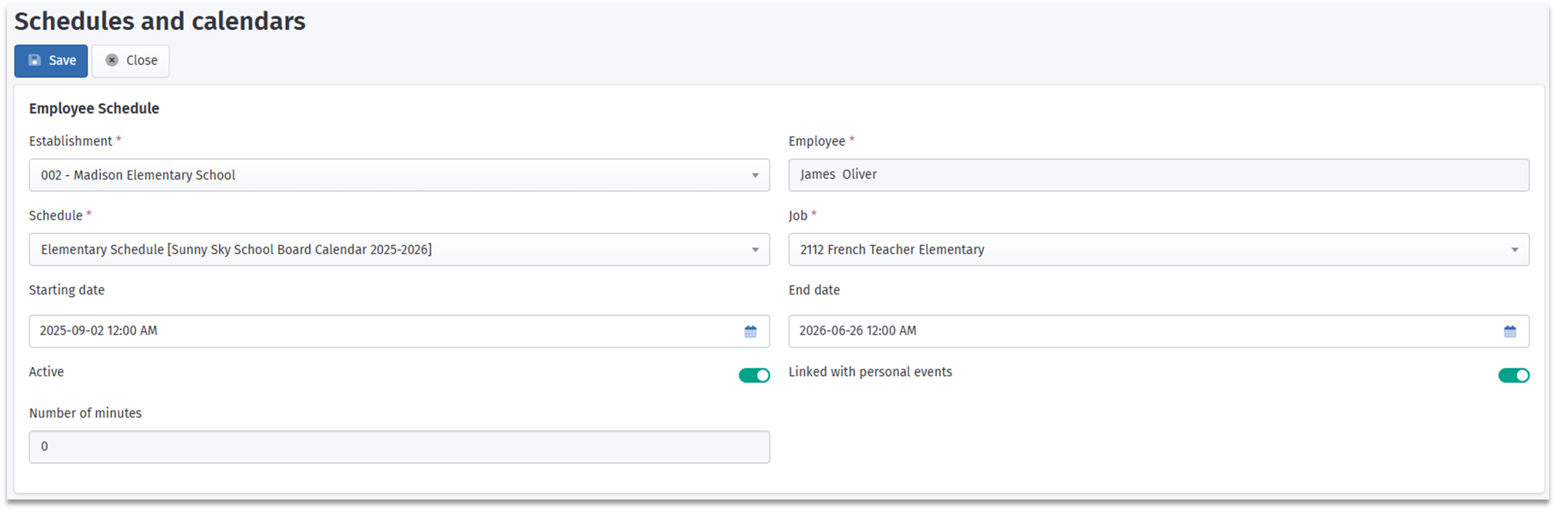The width and height of the screenshot is (1556, 511).
Task: Open the End date calendar picker
Action: click(1510, 331)
